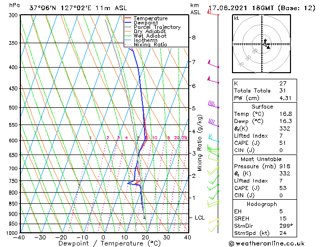Click the Most Unstable heading
The width and height of the screenshot is (320, 247).
(261, 159)
